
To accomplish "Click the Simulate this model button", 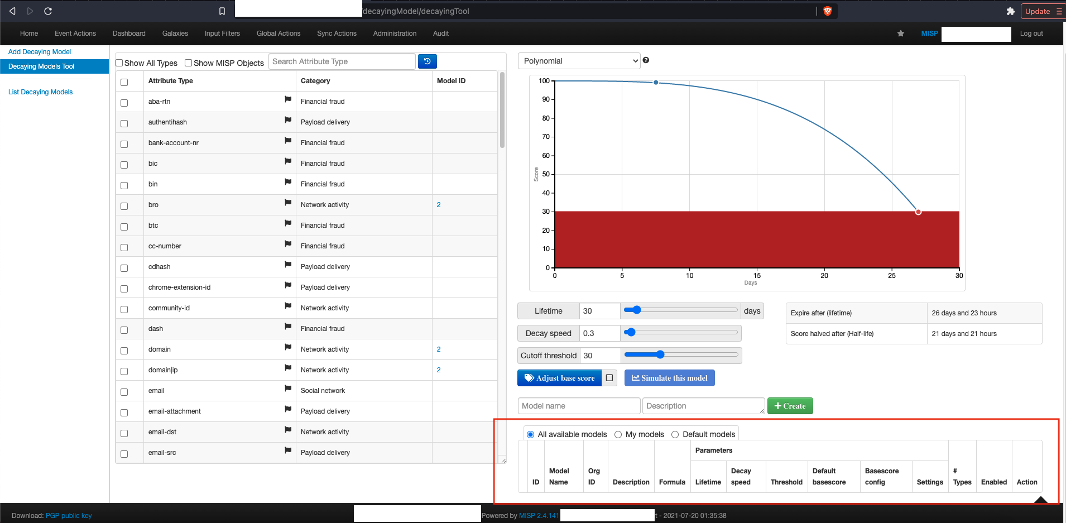I will [x=669, y=378].
